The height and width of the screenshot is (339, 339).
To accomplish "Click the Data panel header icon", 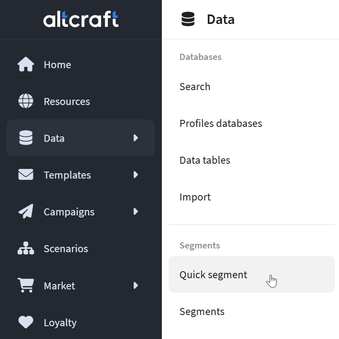I will 188,19.
